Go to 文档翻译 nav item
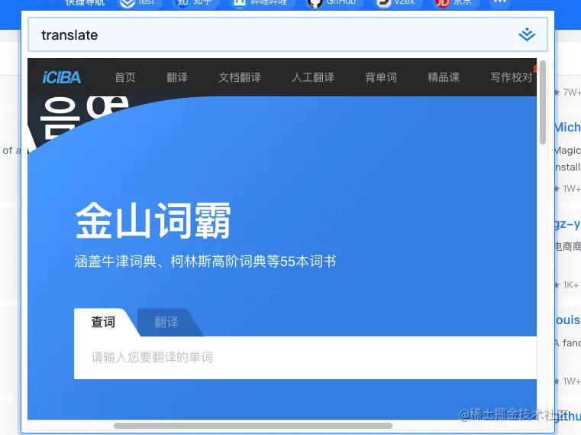Image resolution: width=581 pixels, height=435 pixels. [240, 77]
